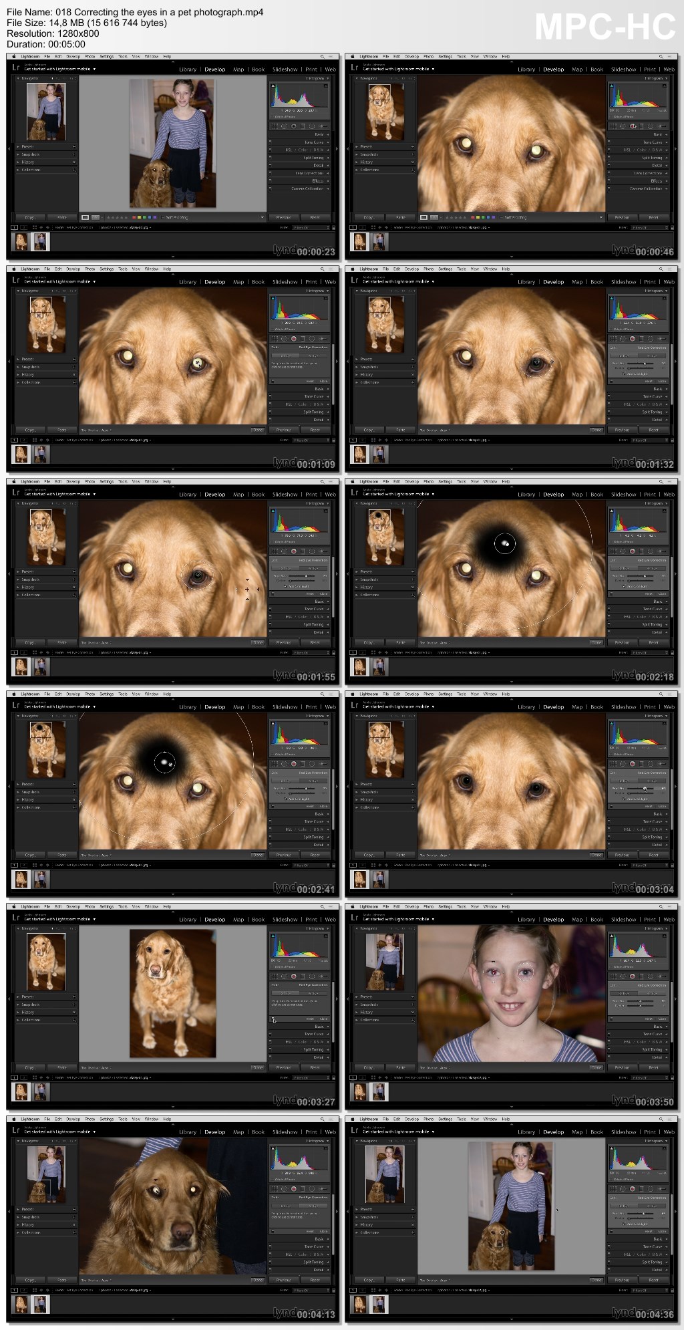The image size is (684, 1330).
Task: Select dog filmstrip thumbnail in 00:00:23 frame
Action: [21, 241]
